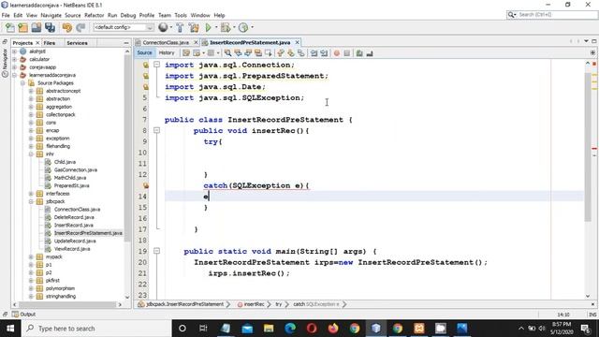Collapse the learnersaddacorejava project node

(15, 75)
